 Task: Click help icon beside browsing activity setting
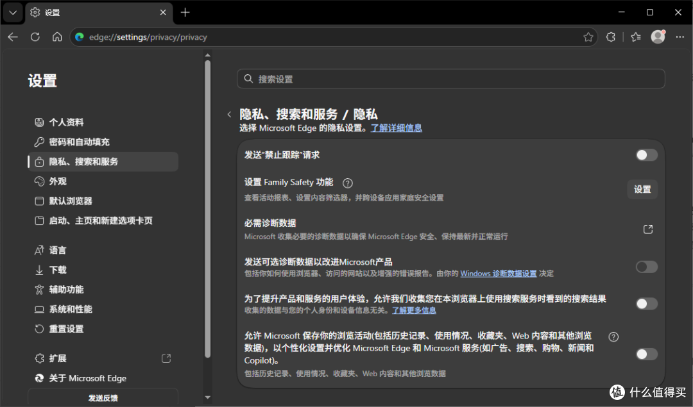(x=613, y=336)
